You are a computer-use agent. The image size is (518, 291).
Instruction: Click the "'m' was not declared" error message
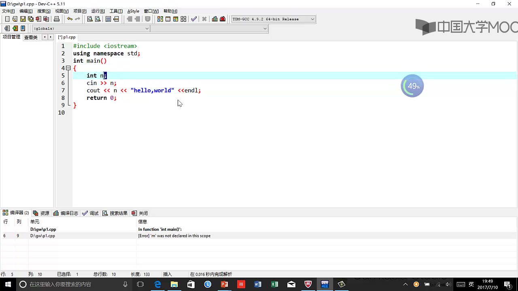[174, 236]
